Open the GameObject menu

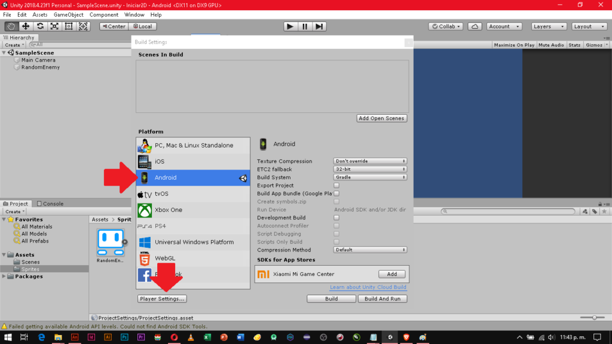[68, 15]
